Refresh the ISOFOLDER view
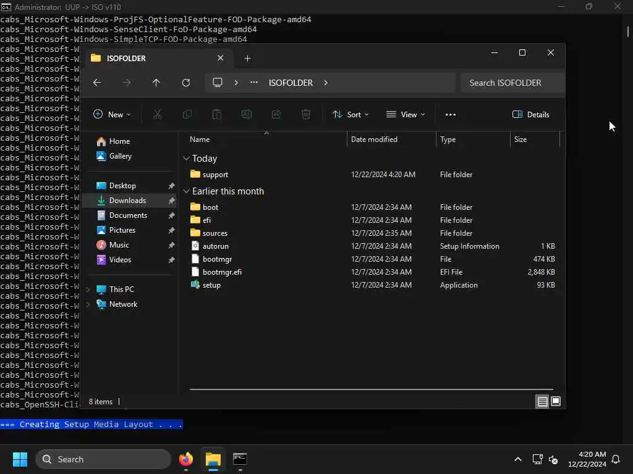Viewport: 633px width, 474px height. [x=185, y=83]
